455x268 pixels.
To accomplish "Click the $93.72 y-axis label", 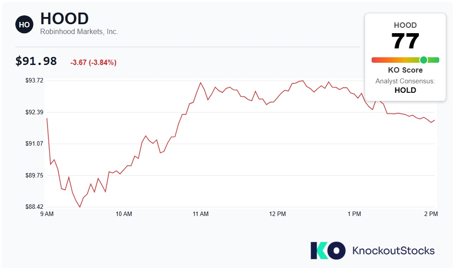I will pos(34,80).
